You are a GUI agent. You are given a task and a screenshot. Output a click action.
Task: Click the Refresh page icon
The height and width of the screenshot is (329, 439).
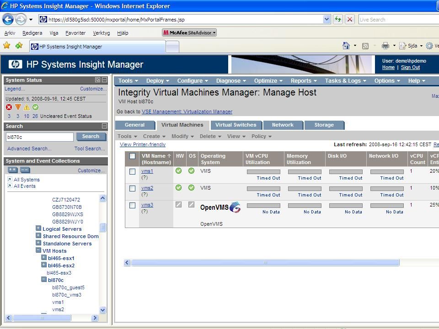point(338,19)
